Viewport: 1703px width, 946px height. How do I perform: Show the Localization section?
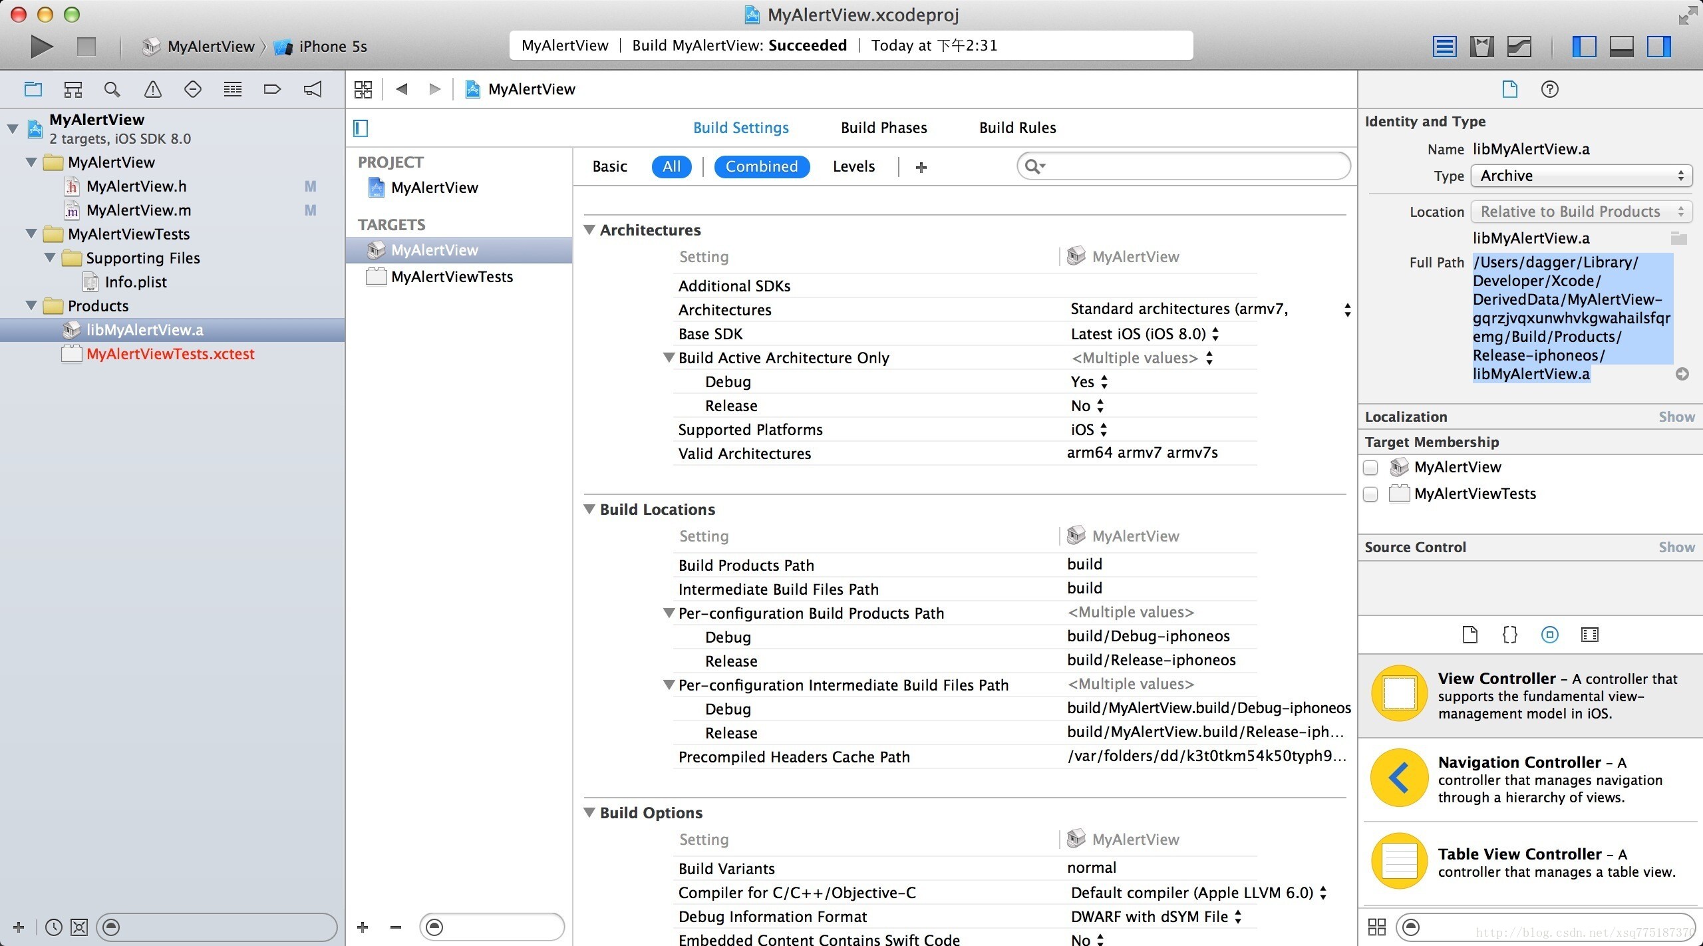(x=1676, y=417)
